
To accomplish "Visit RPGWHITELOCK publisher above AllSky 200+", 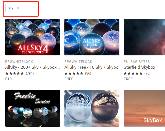I will [x=19, y=61].
